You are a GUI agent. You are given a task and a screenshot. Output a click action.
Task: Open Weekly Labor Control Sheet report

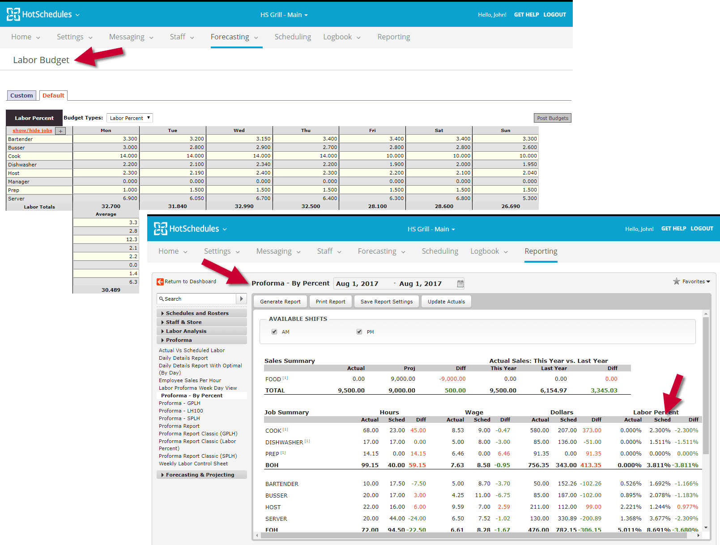coord(193,464)
